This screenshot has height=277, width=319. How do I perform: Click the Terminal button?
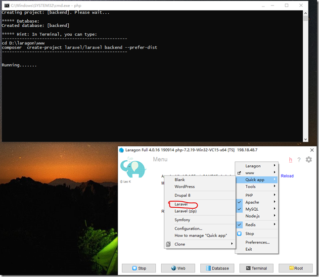coord(256,268)
